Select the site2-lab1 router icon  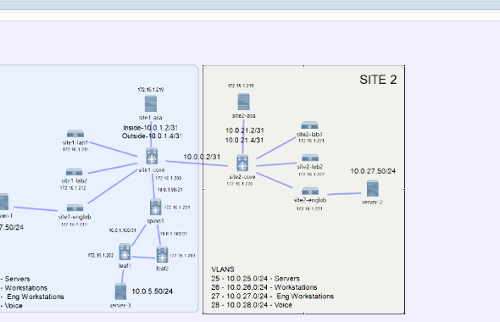(x=309, y=125)
